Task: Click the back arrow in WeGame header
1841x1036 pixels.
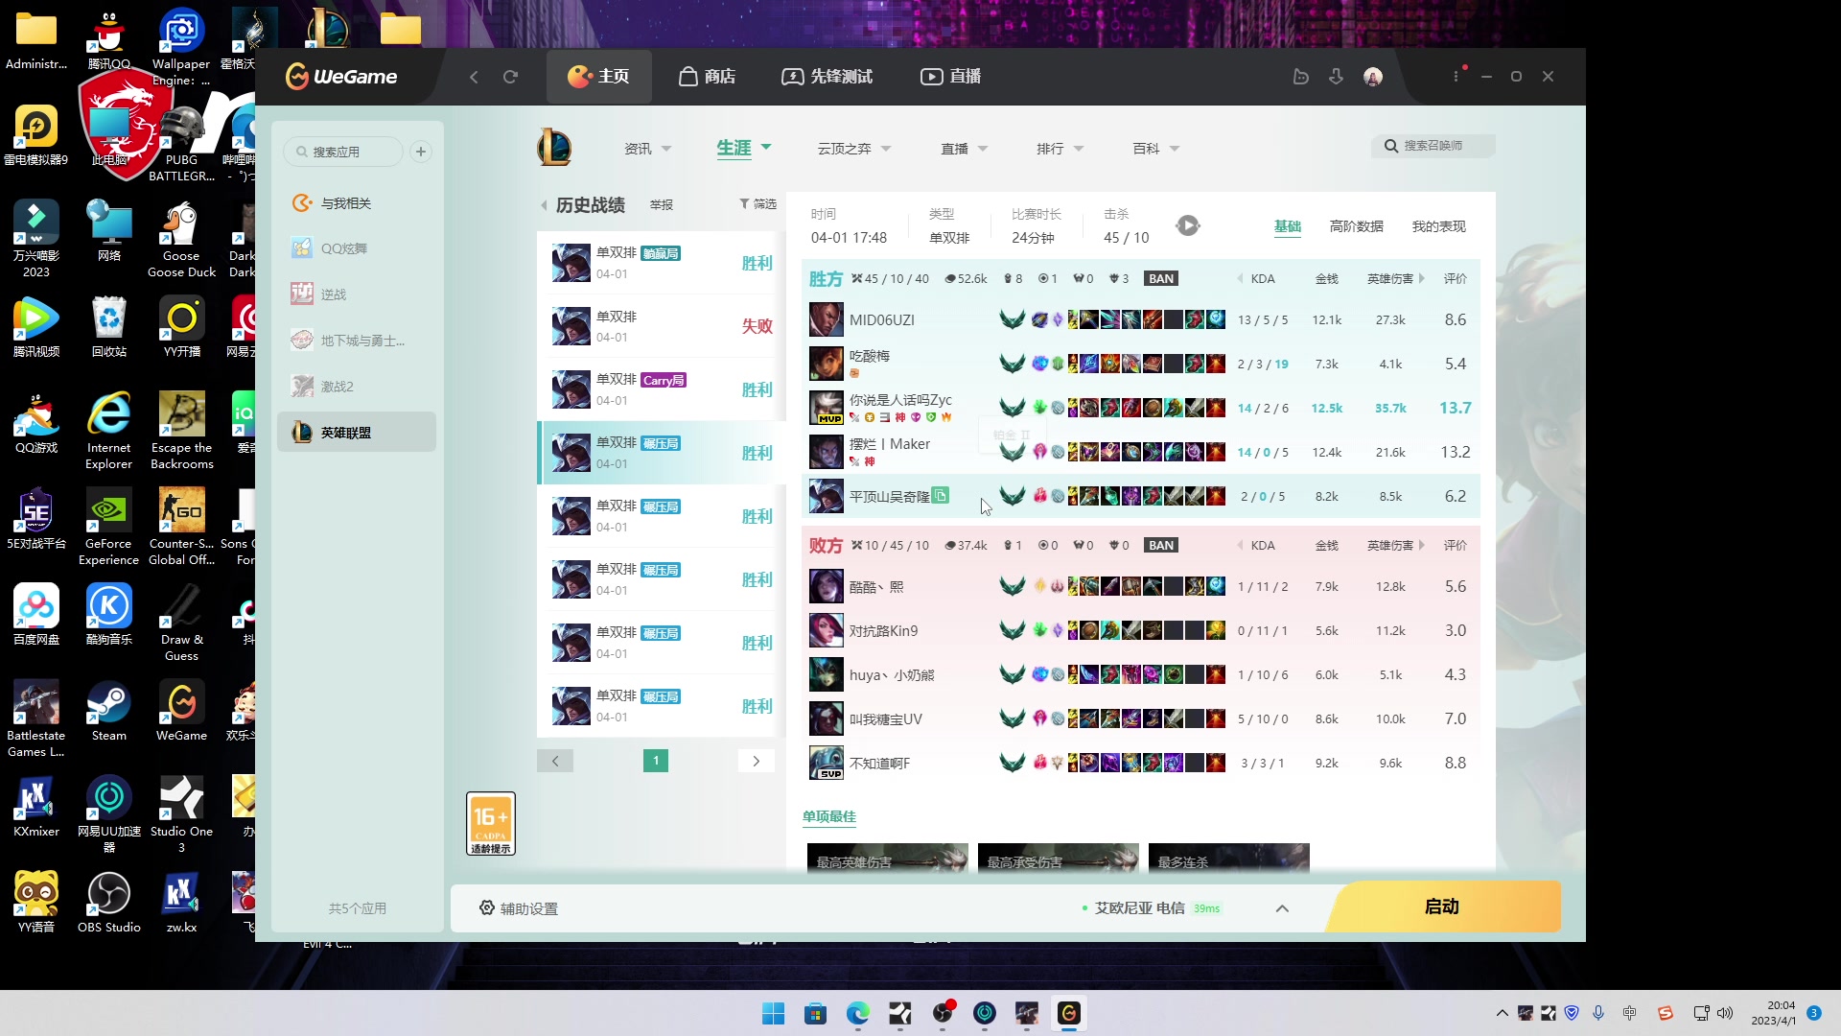Action: [474, 77]
